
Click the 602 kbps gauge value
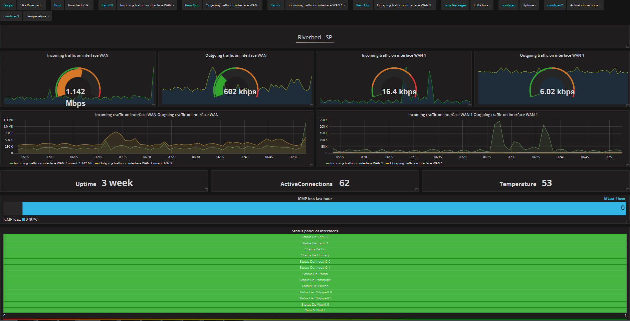pyautogui.click(x=240, y=92)
